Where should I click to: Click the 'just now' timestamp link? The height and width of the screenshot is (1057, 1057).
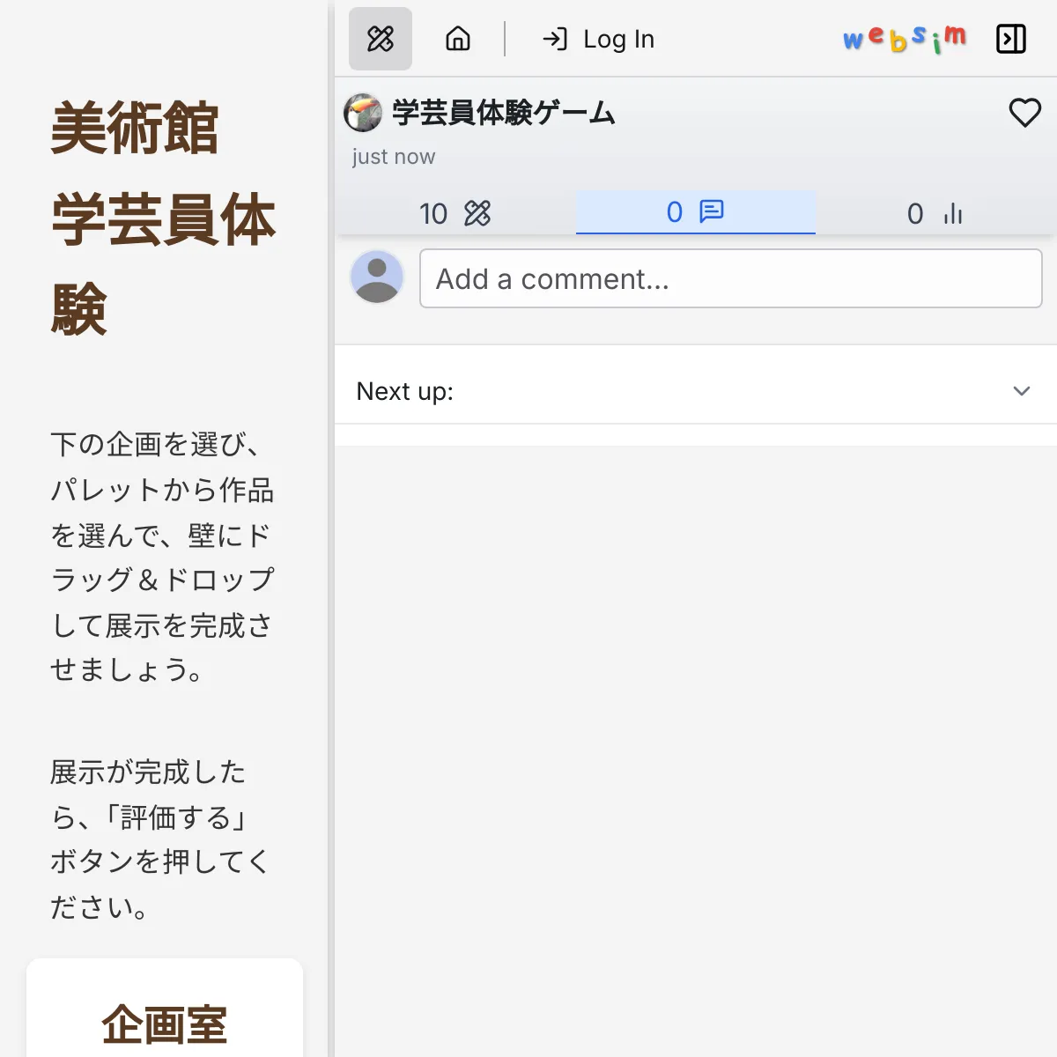(x=393, y=156)
